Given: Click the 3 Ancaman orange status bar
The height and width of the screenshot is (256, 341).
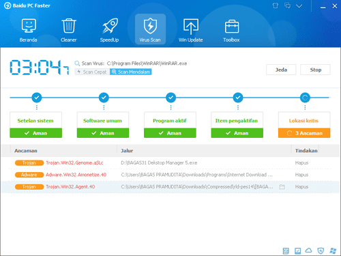Looking at the screenshot, I should click(304, 133).
